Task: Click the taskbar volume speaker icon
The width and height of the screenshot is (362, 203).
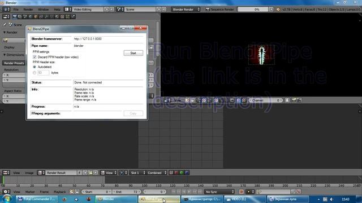Action: 331,199
